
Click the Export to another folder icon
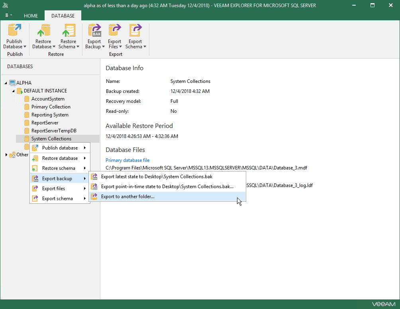pyautogui.click(x=94, y=197)
